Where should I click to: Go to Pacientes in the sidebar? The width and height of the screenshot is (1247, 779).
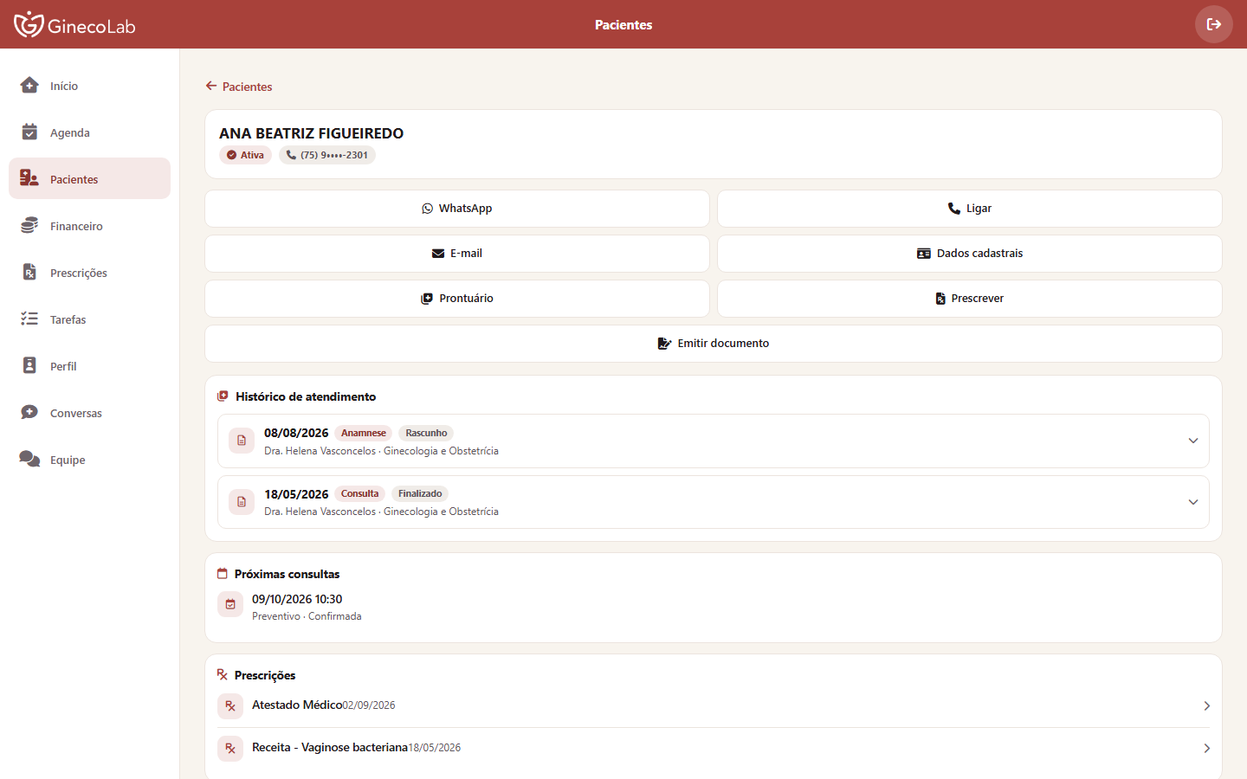pyautogui.click(x=89, y=178)
